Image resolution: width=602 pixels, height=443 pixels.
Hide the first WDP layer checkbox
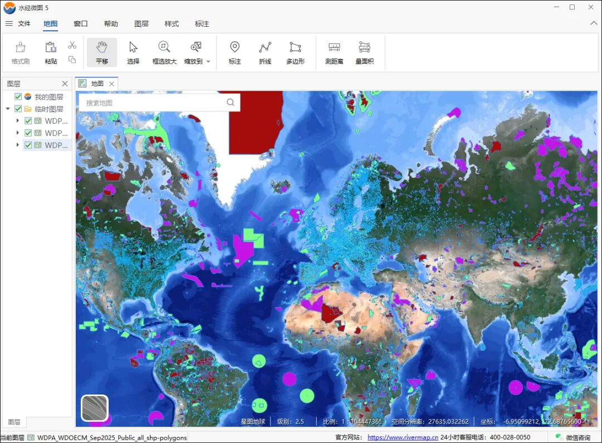coord(28,121)
